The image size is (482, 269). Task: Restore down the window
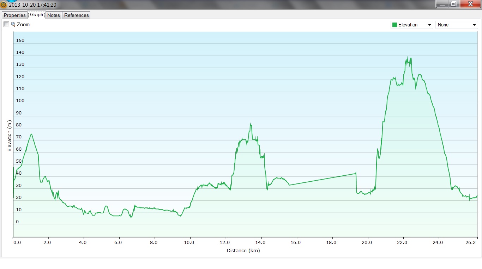pos(454,4)
